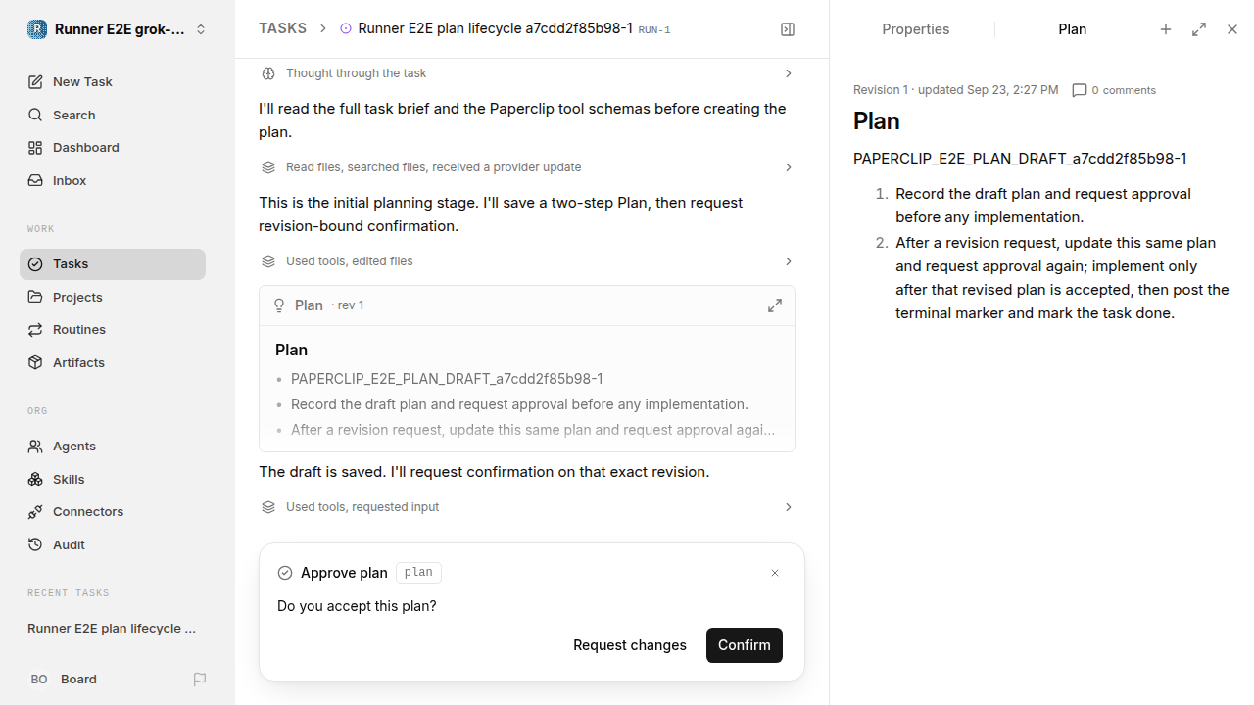Click the flag icon beside Board
Viewport: 1254px width, 705px height.
click(x=200, y=679)
